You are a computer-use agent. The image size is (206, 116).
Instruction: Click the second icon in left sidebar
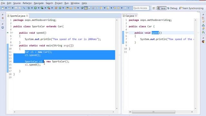3,18
